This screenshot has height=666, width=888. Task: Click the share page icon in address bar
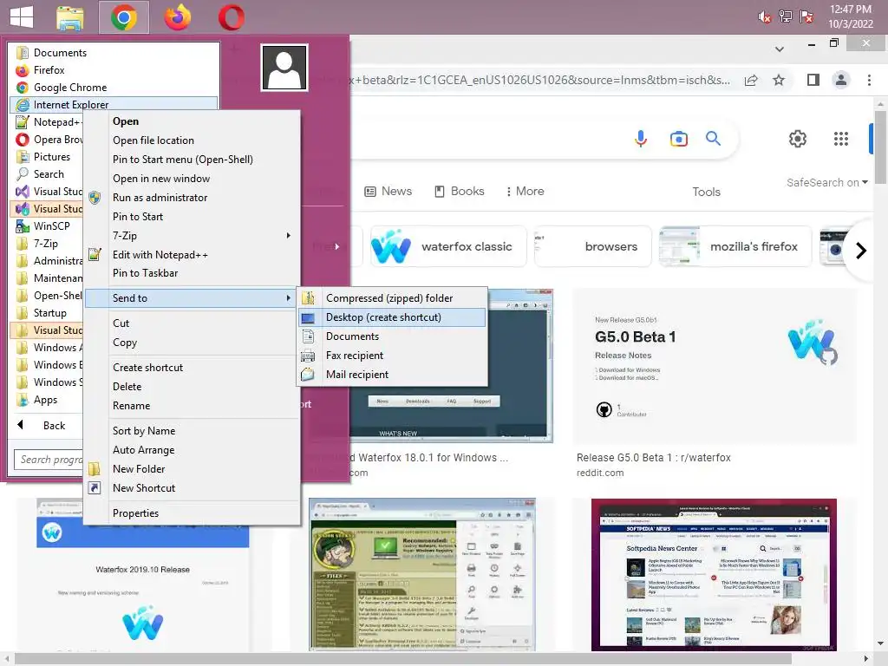[x=751, y=80]
